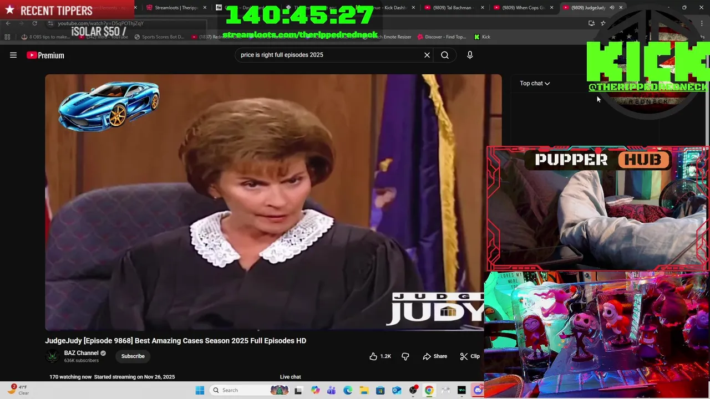This screenshot has width=710, height=399.
Task: Expand the Top chat dropdown
Action: 535,83
